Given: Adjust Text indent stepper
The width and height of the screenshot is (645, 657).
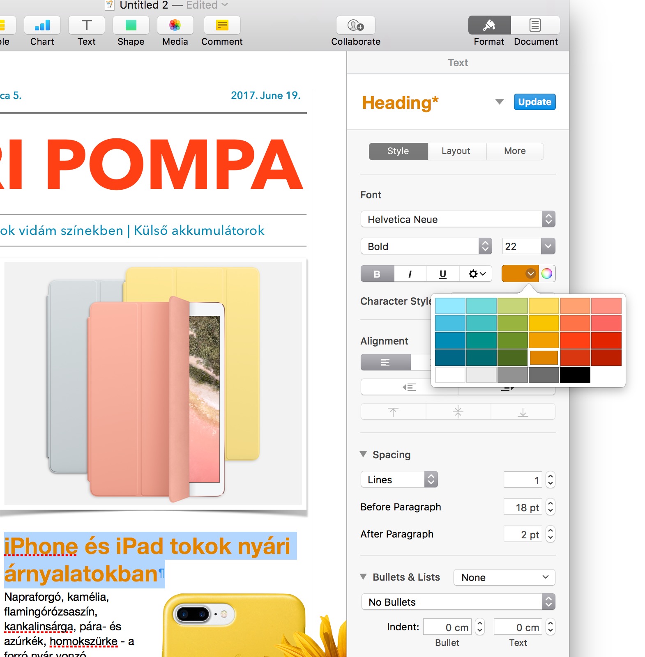Looking at the screenshot, I should 551,627.
